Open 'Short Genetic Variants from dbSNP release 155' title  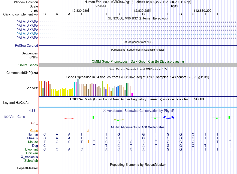pos(138,69)
